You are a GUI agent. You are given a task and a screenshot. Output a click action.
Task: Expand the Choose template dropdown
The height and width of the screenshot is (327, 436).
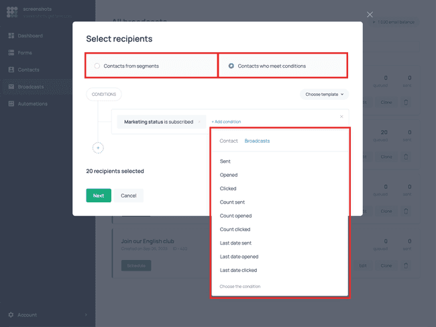(x=324, y=94)
